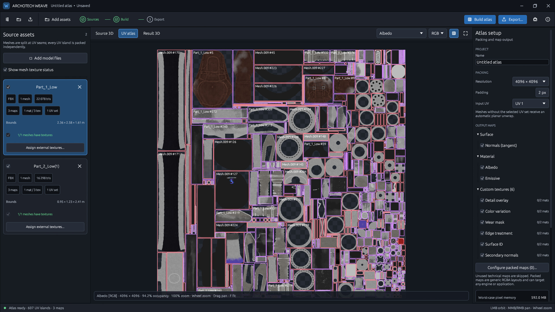
Task: Toggle the grid overlay icon in the viewport
Action: (454, 33)
